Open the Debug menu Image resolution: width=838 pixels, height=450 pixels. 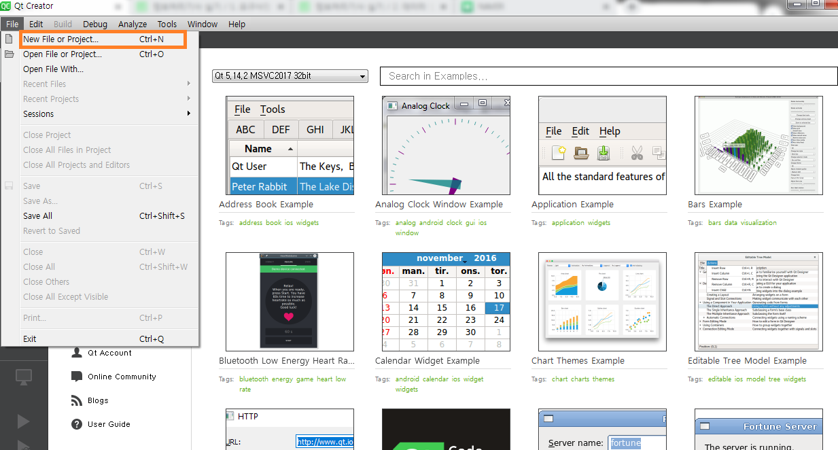pos(95,24)
